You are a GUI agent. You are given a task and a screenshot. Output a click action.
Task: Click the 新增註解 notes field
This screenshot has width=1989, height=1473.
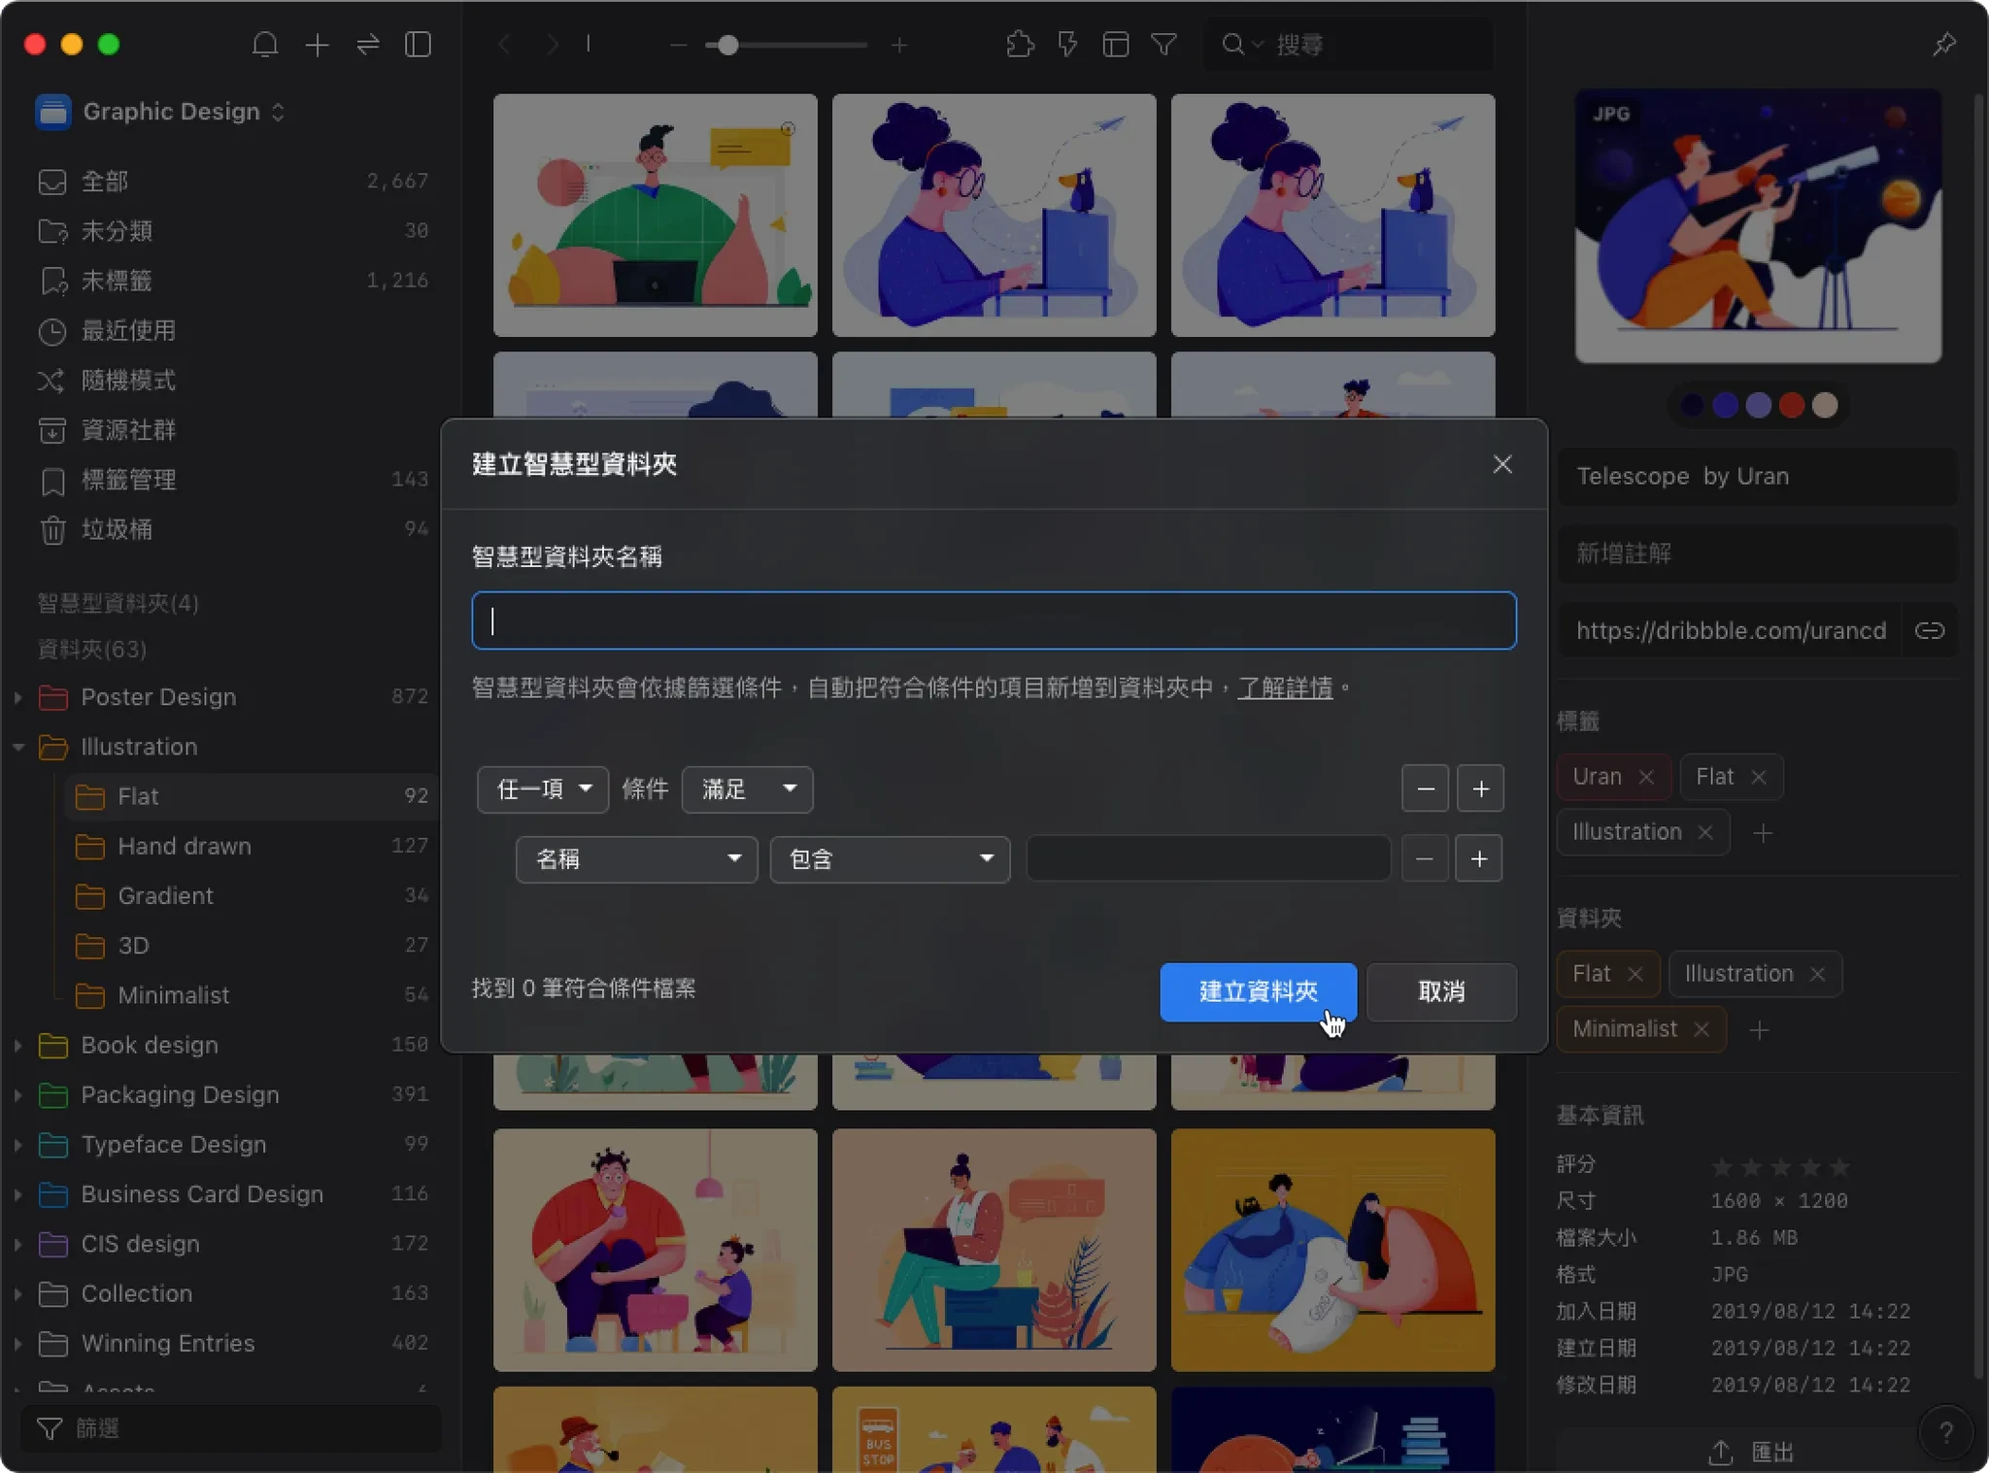(1757, 553)
